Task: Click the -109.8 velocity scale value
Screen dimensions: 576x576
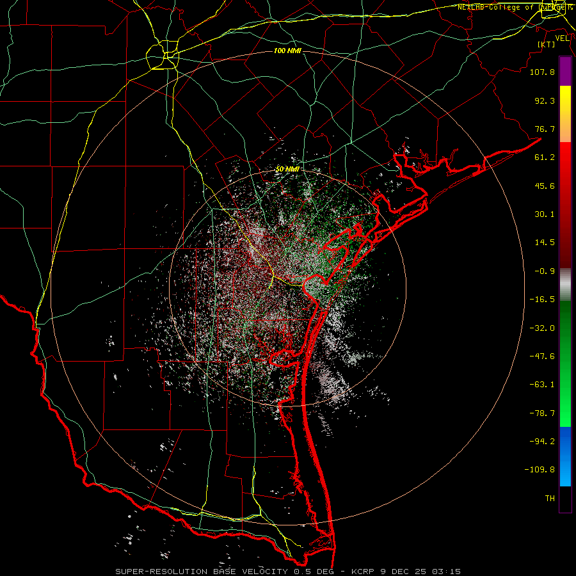Action: (540, 470)
